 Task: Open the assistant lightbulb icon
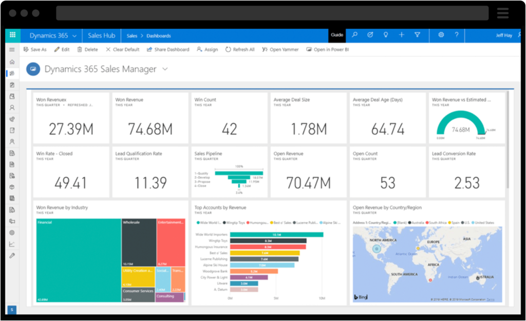(386, 34)
